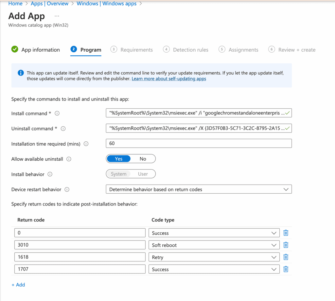Delete the 3010 soft reboot row
Image resolution: width=335 pixels, height=301 pixels.
coord(286,245)
